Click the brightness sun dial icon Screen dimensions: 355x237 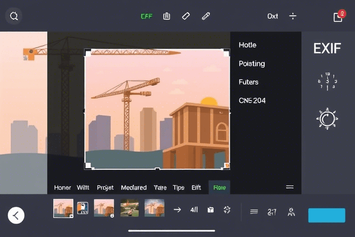[x=327, y=119]
